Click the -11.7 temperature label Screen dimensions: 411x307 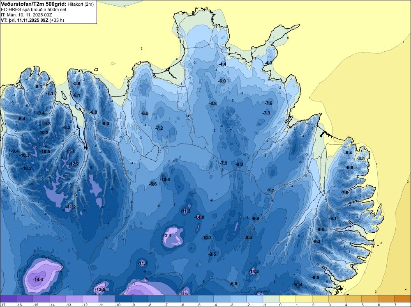point(143,263)
